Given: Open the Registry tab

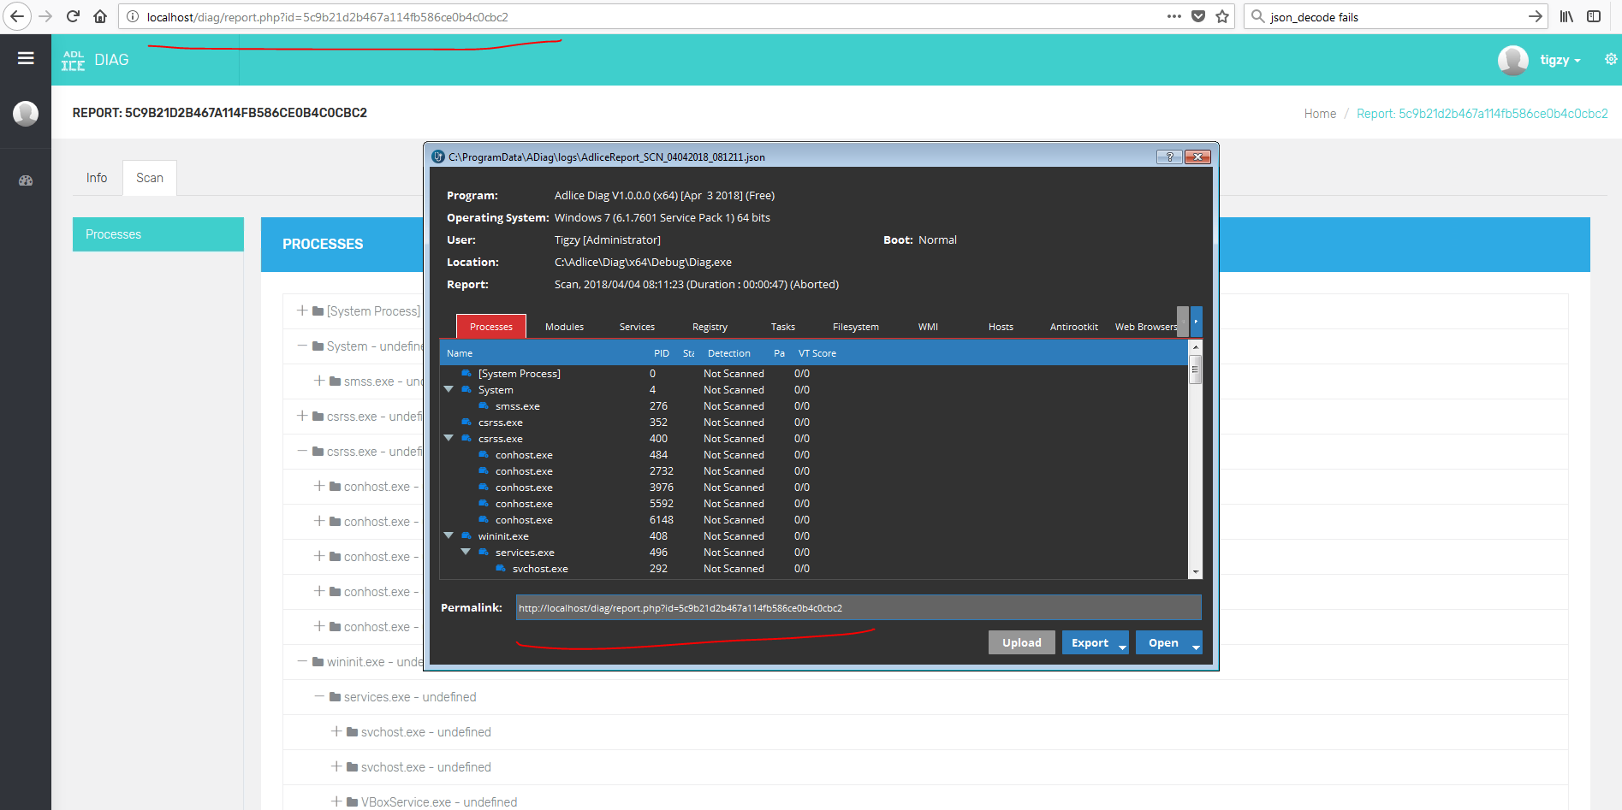Looking at the screenshot, I should (x=710, y=327).
